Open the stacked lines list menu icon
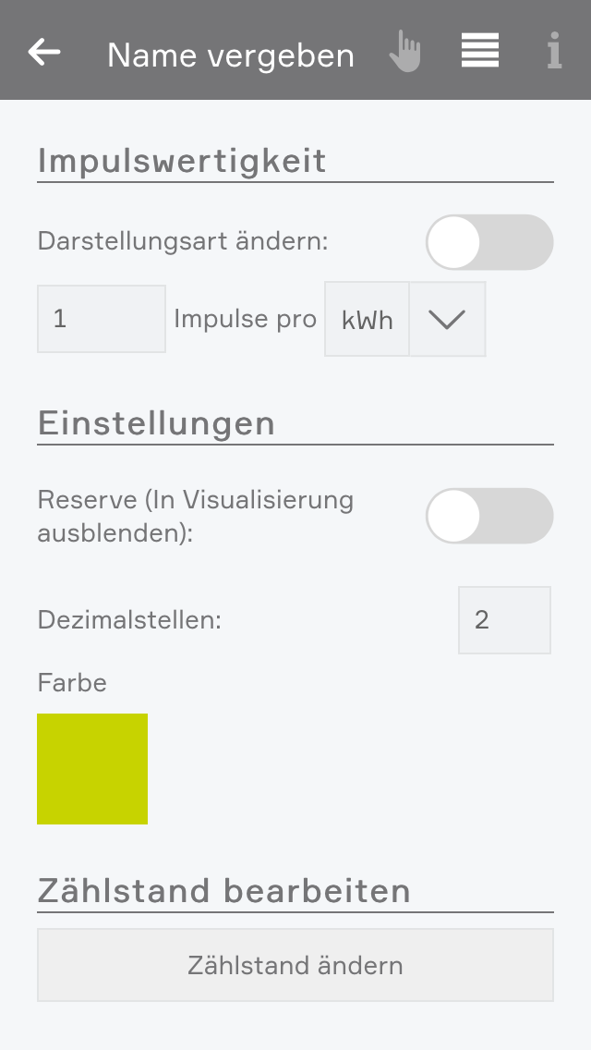This screenshot has height=1050, width=591. pyautogui.click(x=480, y=51)
